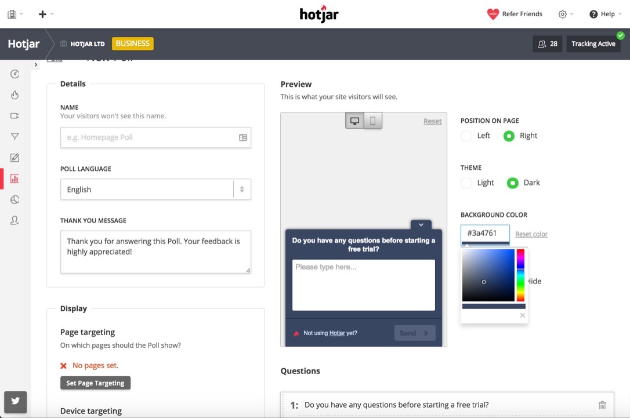Viewport: 630px width, 418px height.
Task: Open the Poll Language dropdown
Action: coord(155,189)
